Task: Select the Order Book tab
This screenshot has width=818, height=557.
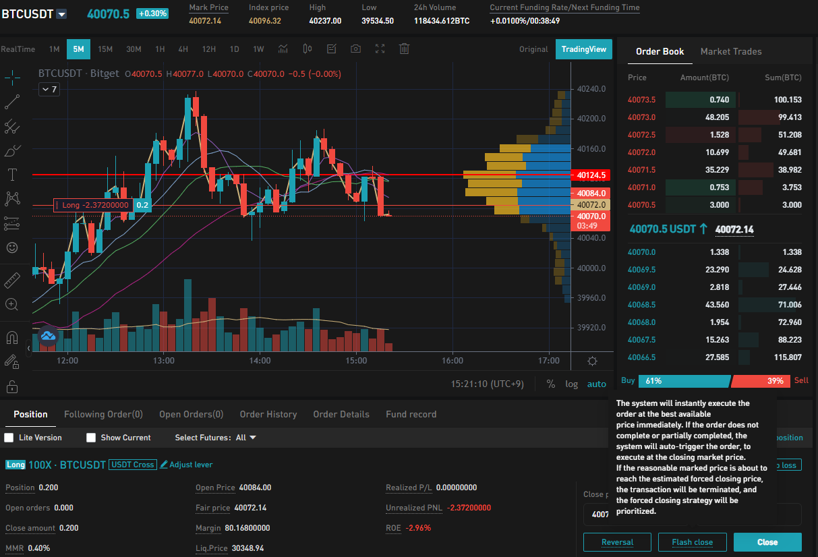Action: 660,51
